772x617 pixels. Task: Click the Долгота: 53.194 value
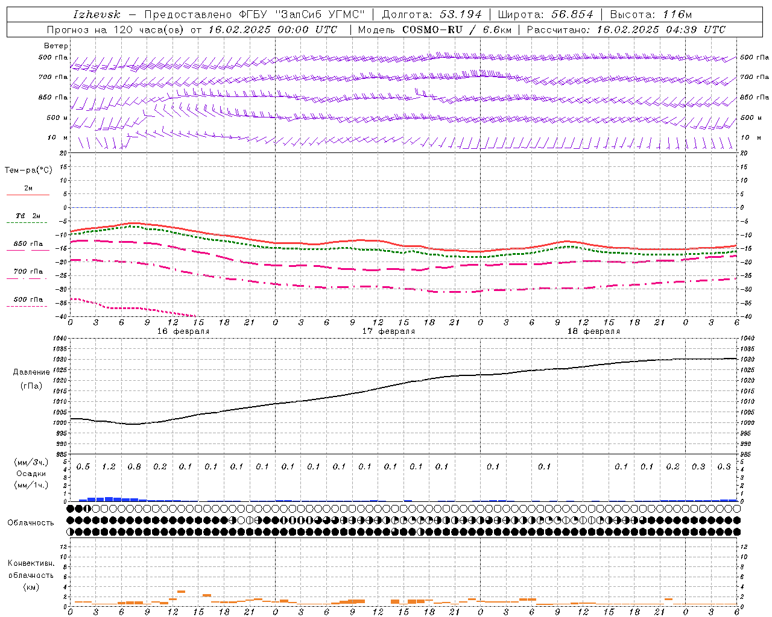coord(432,14)
